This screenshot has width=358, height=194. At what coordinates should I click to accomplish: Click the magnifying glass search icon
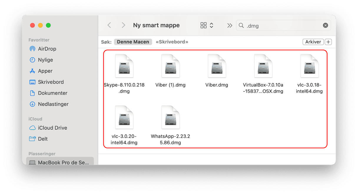(x=241, y=26)
